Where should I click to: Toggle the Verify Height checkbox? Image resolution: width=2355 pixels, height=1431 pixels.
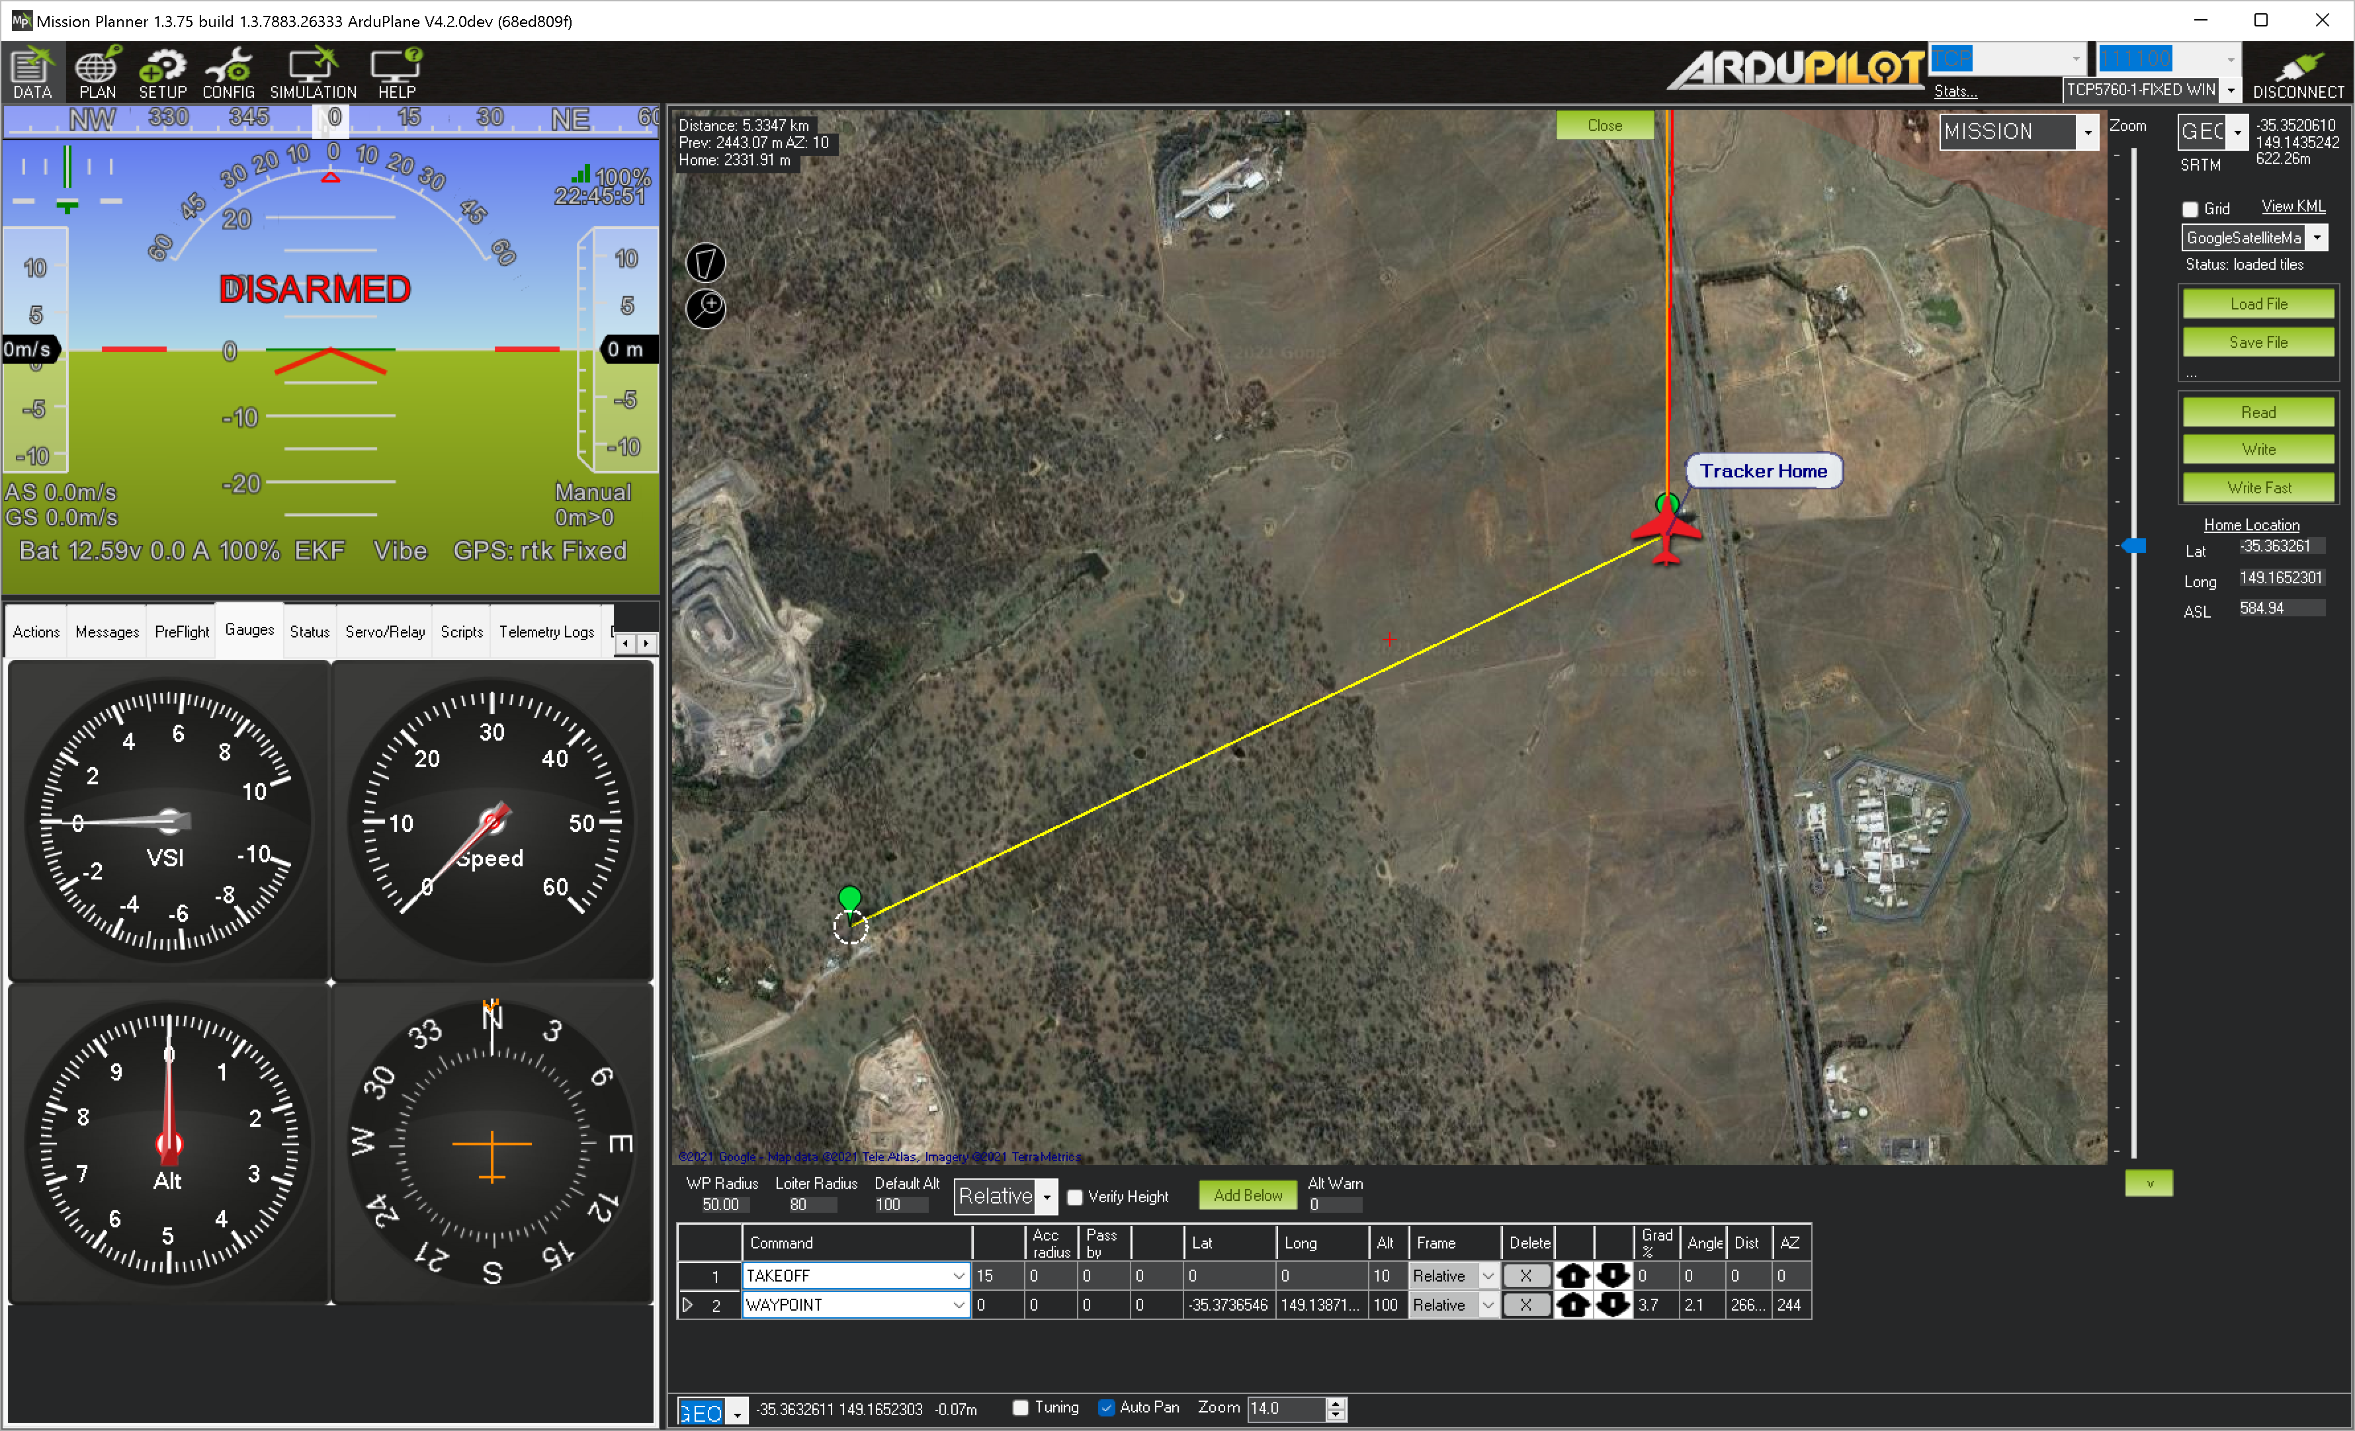(1074, 1197)
